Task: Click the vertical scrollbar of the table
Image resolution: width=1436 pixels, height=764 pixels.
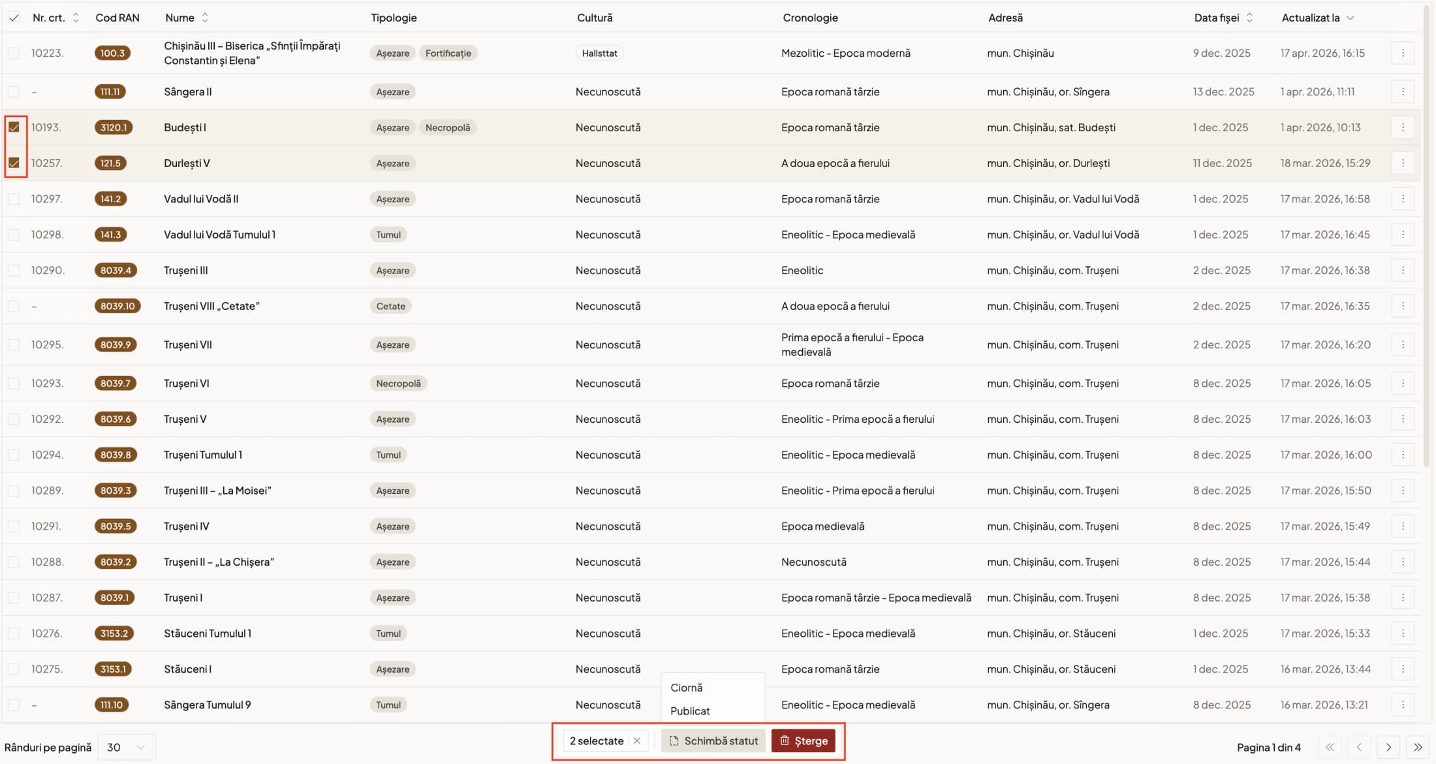Action: (x=1427, y=235)
